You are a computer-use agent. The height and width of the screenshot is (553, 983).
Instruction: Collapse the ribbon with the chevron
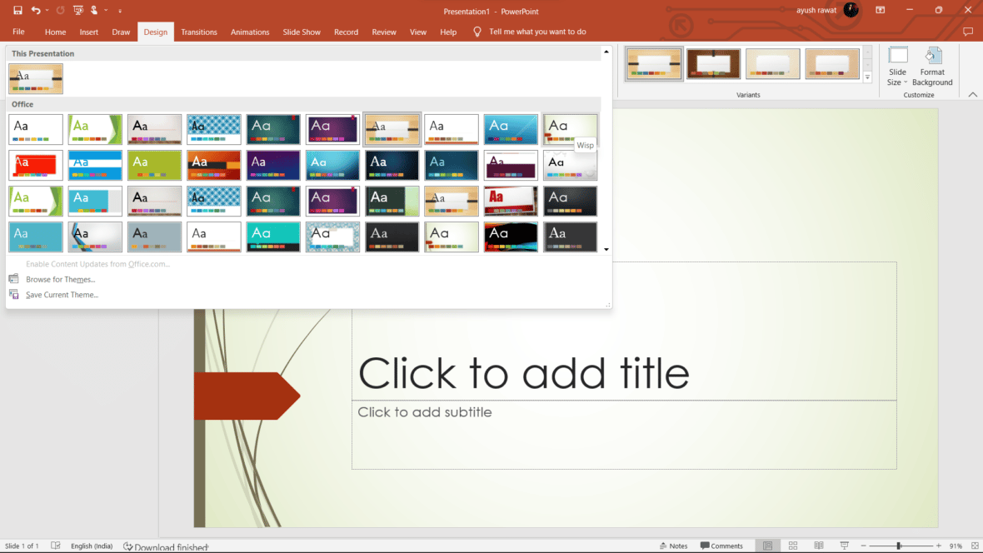pyautogui.click(x=973, y=94)
